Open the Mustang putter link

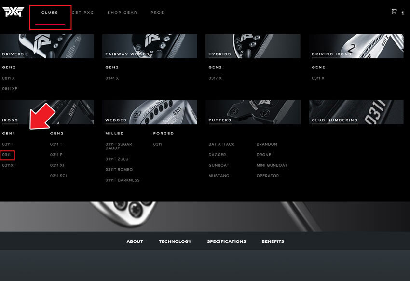(x=219, y=176)
